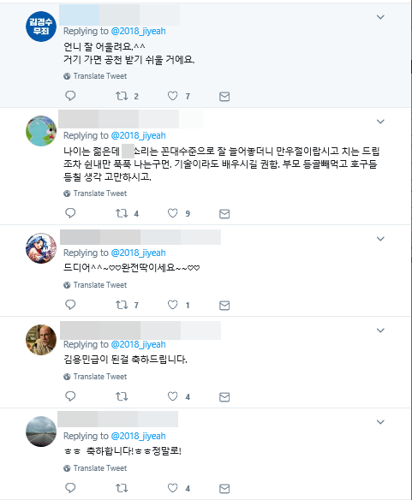Image resolution: width=412 pixels, height=500 pixels.
Task: Like the tweet with 7 likes
Action: pos(173,96)
